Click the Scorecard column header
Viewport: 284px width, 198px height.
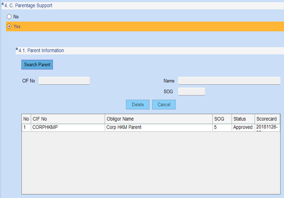tap(267, 119)
